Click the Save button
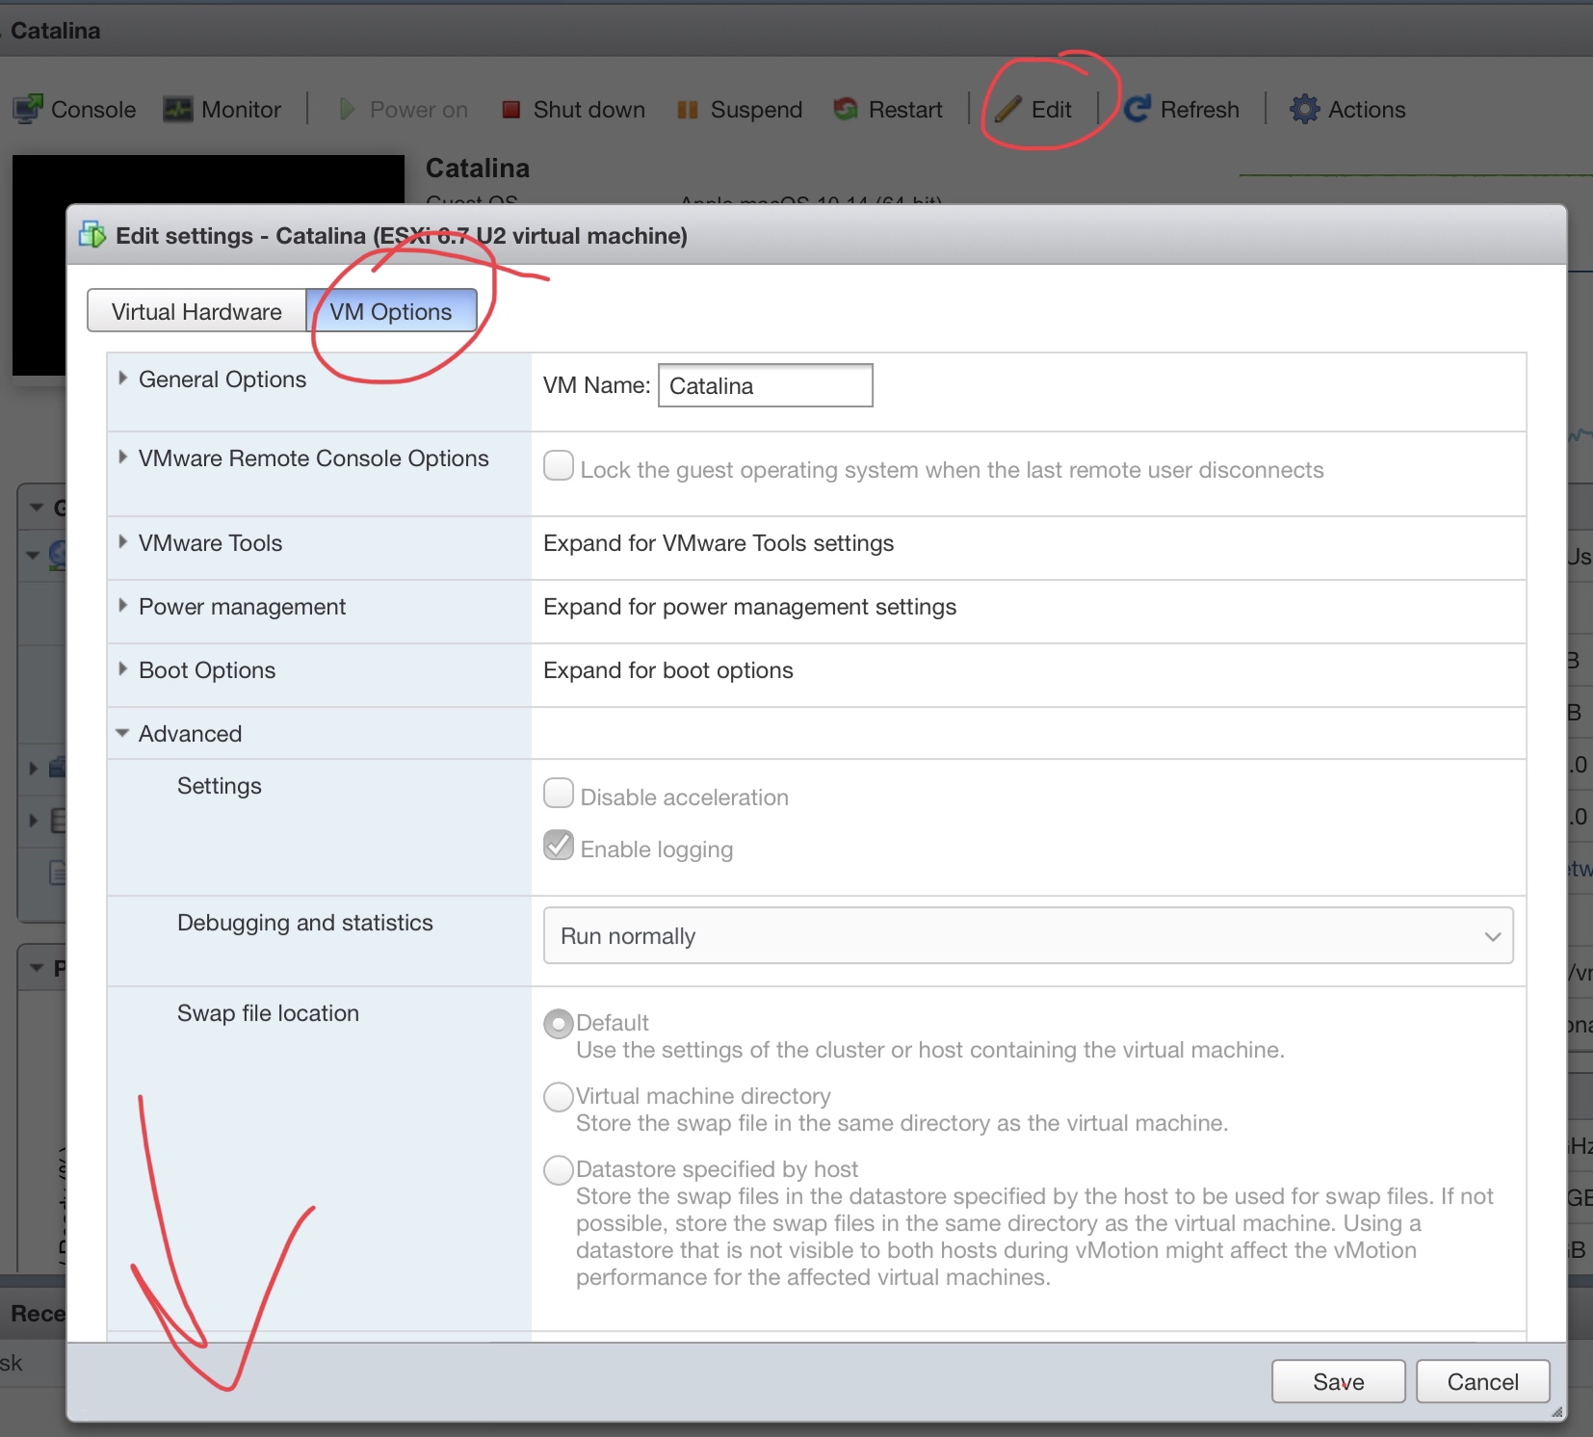 (1338, 1382)
